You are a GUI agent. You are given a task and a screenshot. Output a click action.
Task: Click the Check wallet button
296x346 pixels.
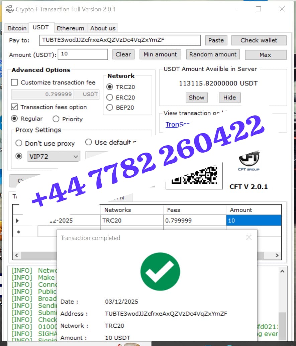click(259, 40)
